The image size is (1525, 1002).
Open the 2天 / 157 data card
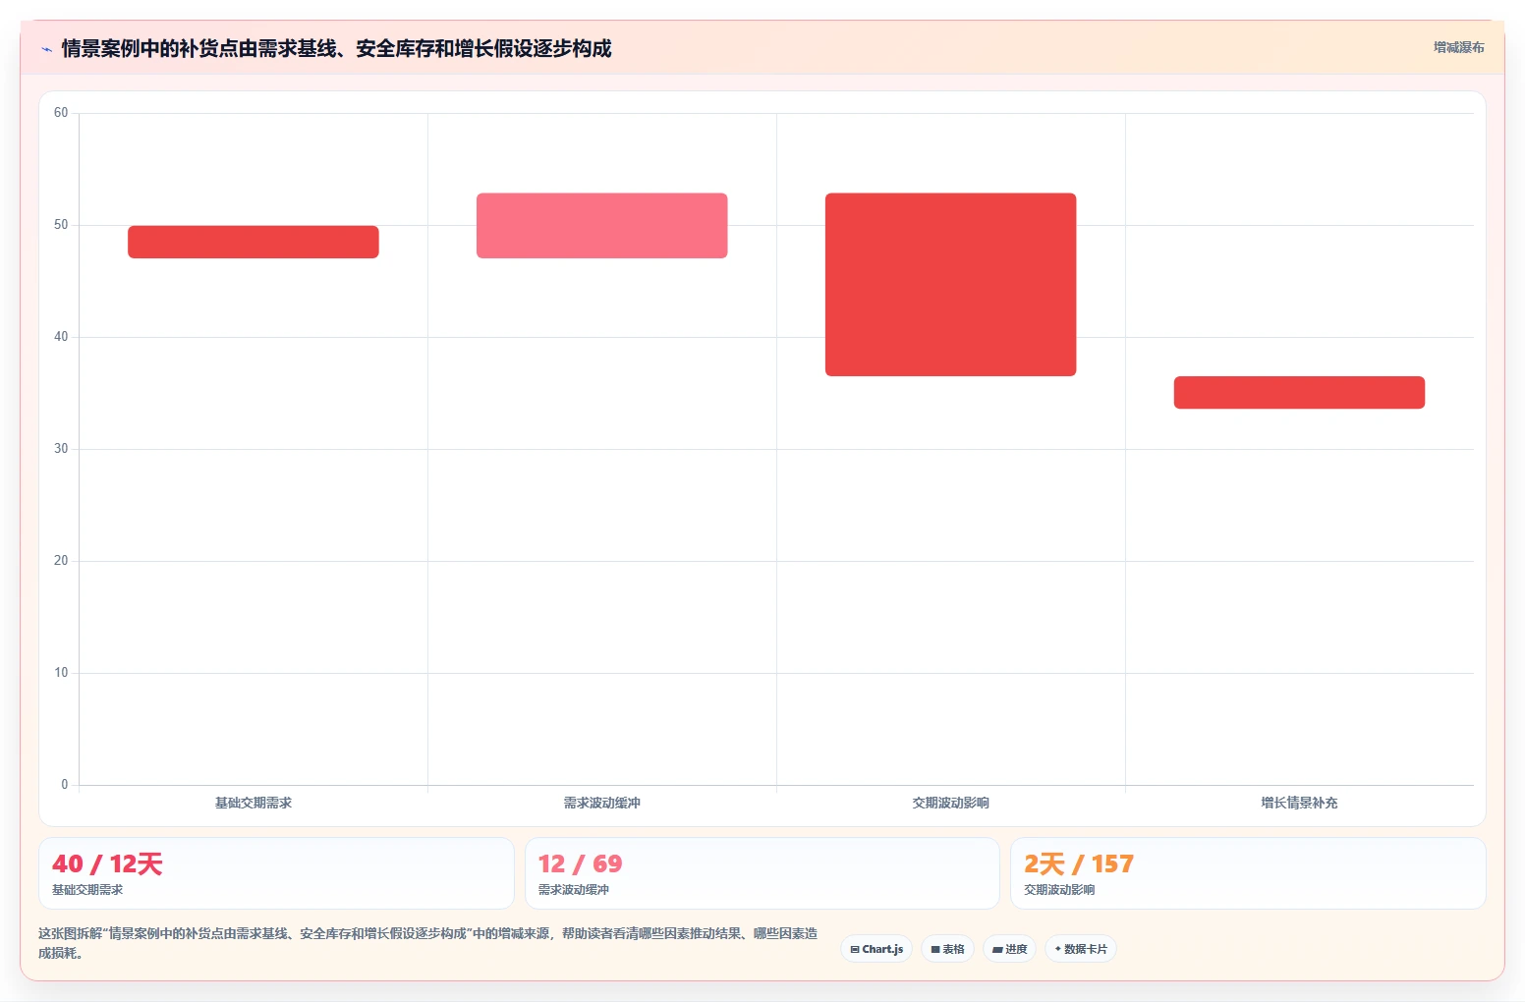(x=1248, y=873)
